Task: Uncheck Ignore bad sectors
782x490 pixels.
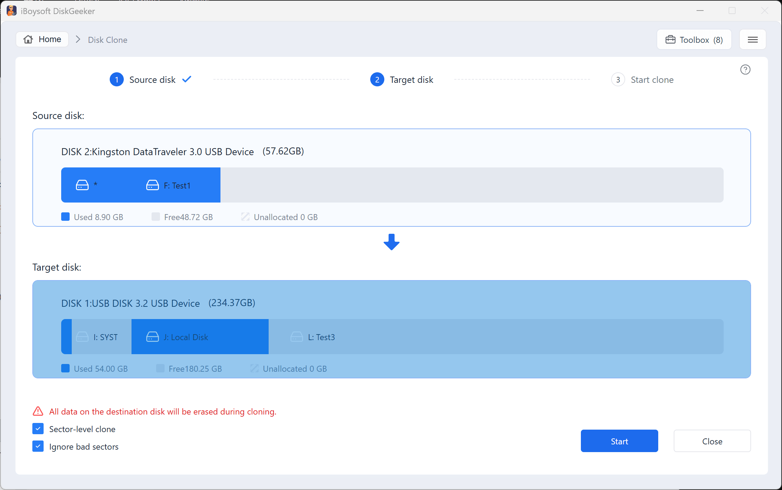Action: point(38,446)
